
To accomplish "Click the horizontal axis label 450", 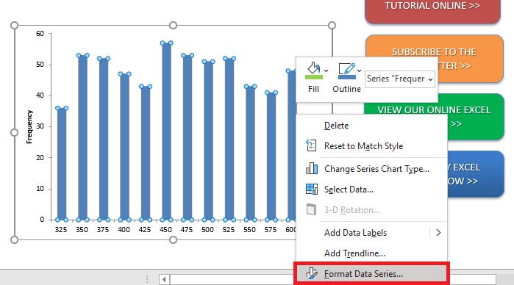I will (166, 230).
